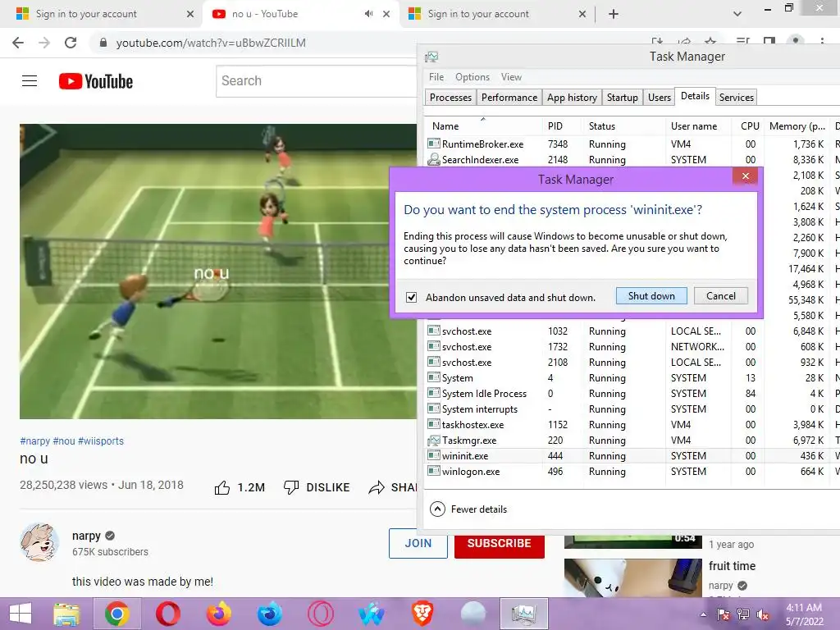Launch Opera from the taskbar
Viewport: 840px width, 630px height.
(167, 614)
